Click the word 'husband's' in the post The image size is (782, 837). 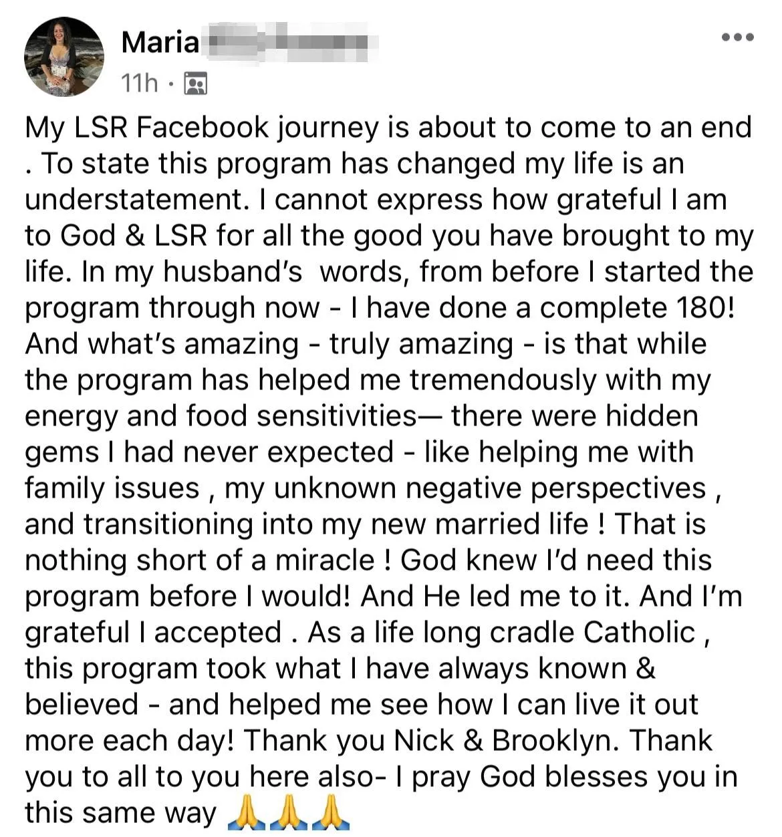233,272
